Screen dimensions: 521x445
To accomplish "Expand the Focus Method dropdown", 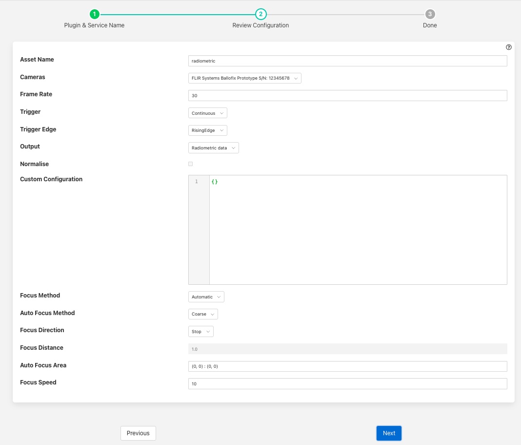I will click(x=206, y=297).
